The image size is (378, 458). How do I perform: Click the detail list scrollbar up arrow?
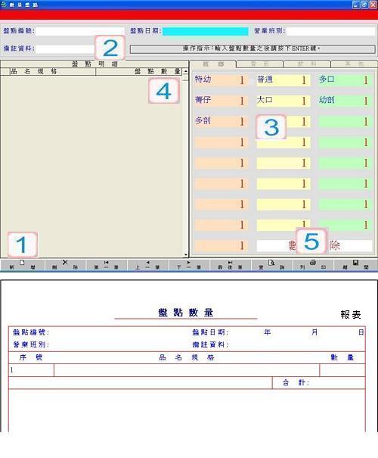(186, 71)
